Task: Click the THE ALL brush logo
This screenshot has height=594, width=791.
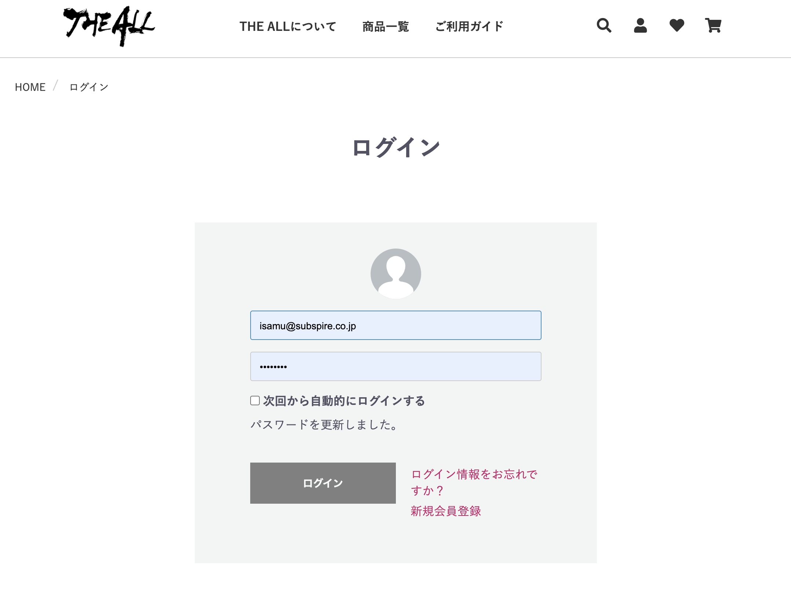Action: 109,26
